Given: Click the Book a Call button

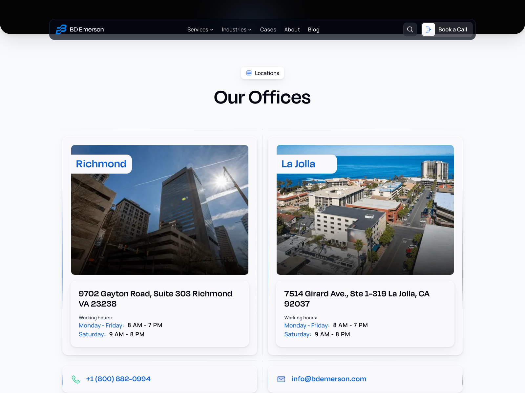Looking at the screenshot, I should point(447,29).
